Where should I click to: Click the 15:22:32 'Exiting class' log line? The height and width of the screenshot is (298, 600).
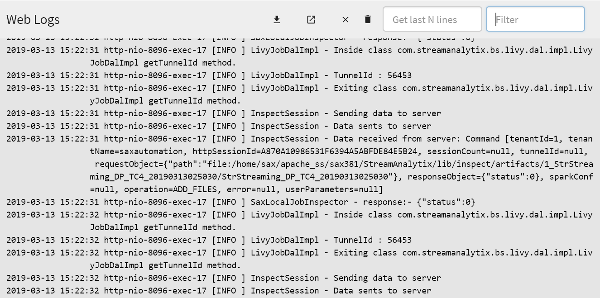299,253
